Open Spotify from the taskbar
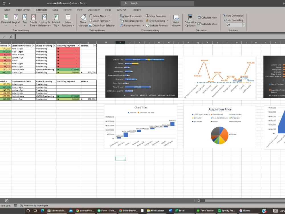Image resolution: width=285 pixels, height=214 pixels. tap(226, 211)
